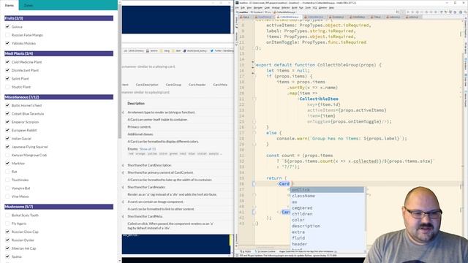Check the Styptic Plant checkbox
This screenshot has width=468, height=263.
(x=7, y=87)
